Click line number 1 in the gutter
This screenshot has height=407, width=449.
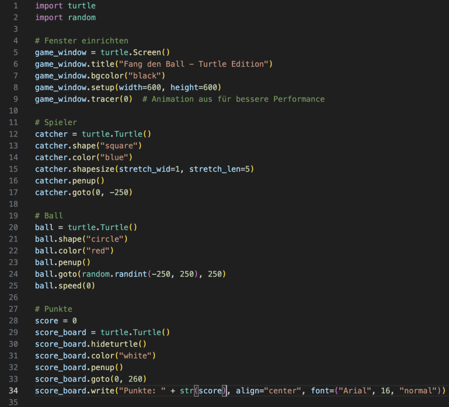(x=15, y=6)
